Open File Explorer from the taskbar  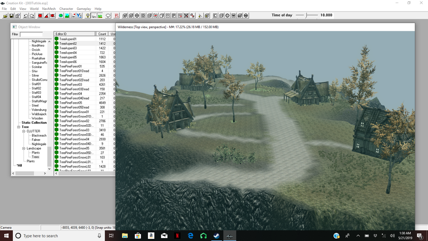[x=125, y=235]
